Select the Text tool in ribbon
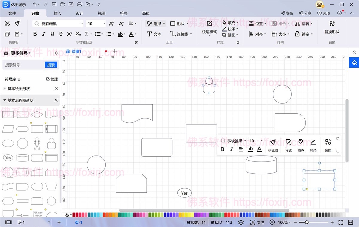This screenshot has height=227, width=359. (x=154, y=34)
